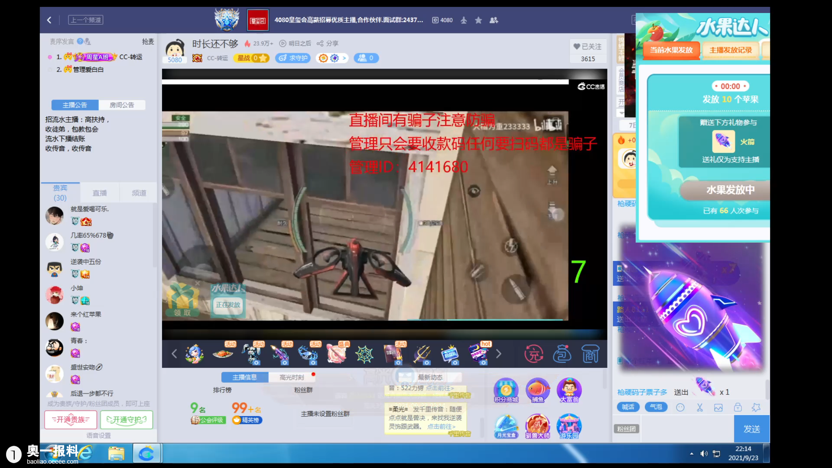The image size is (832, 468).
Task: Open the emoji picker in chat
Action: (680, 407)
